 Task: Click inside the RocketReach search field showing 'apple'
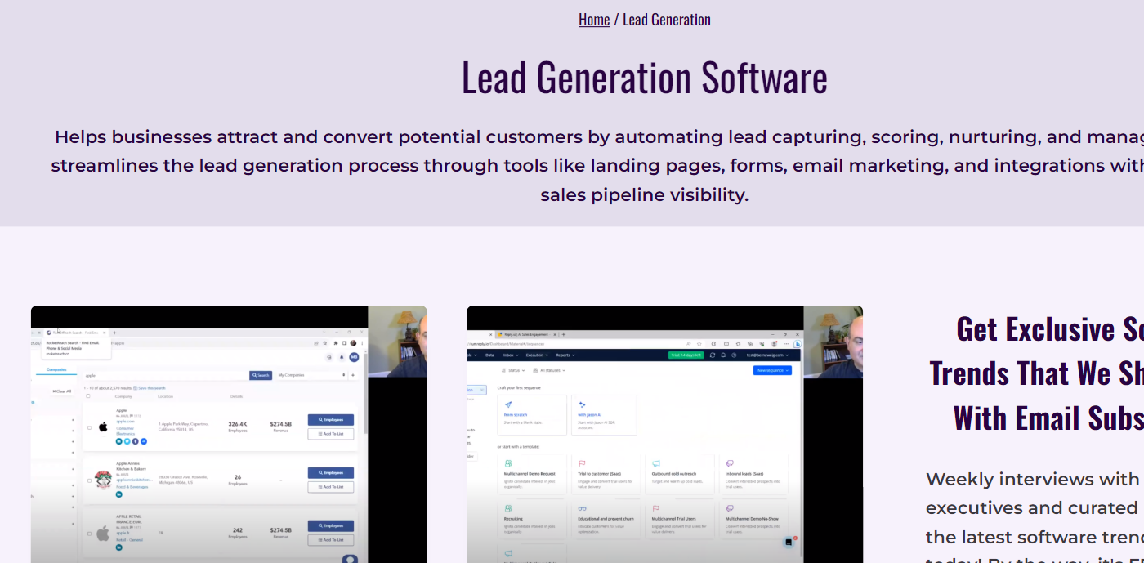tap(163, 375)
